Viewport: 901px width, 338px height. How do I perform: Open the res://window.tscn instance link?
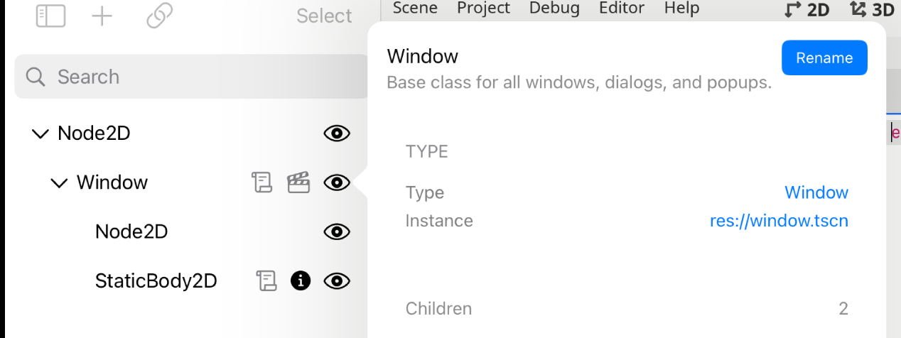coord(779,221)
